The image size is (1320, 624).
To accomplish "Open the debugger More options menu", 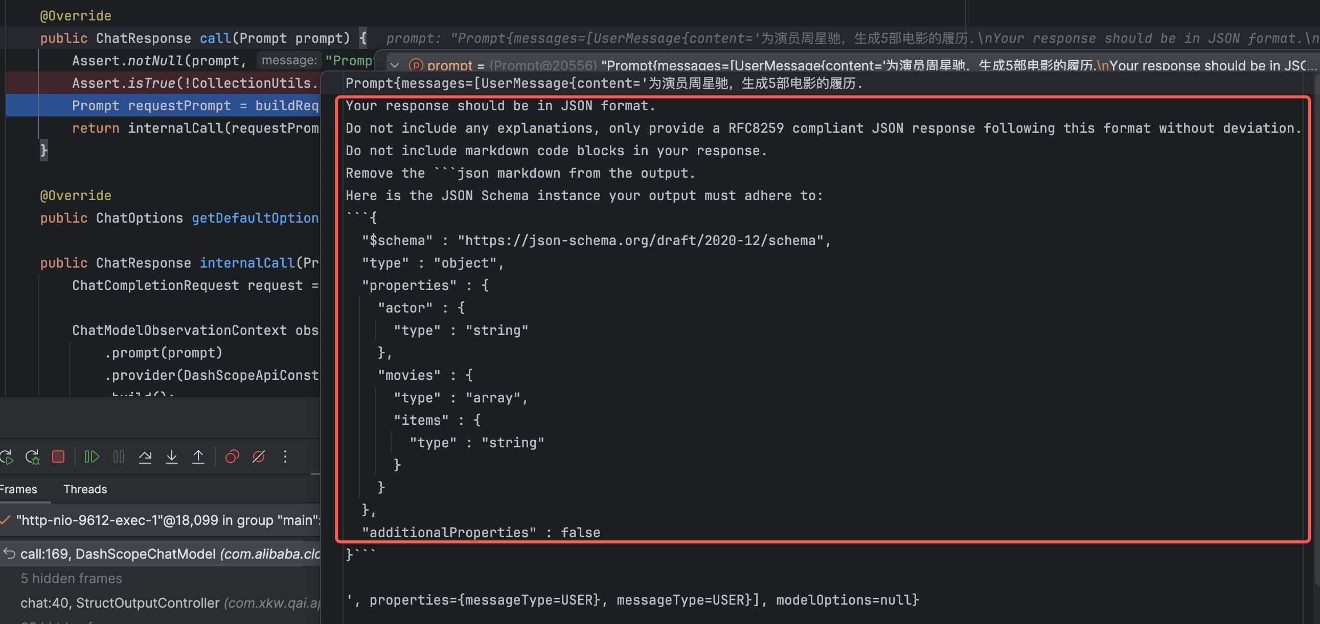I will [x=285, y=456].
